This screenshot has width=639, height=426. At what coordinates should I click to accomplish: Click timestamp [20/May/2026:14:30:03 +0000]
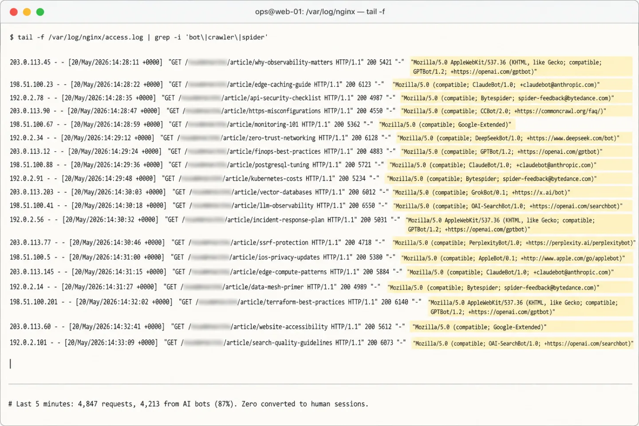118,192
